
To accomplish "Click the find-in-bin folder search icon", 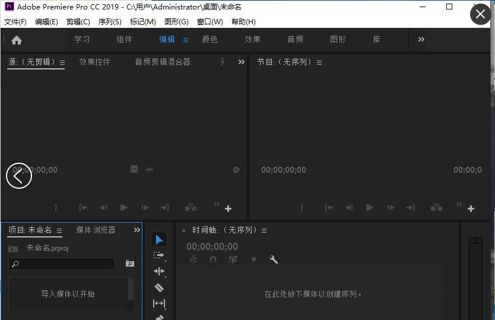I will click(x=130, y=264).
